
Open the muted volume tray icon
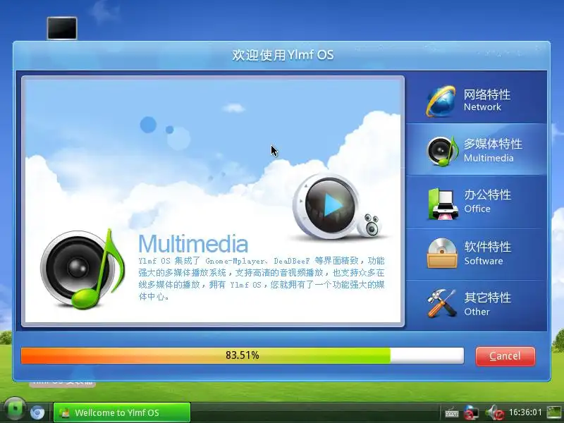[x=495, y=412]
